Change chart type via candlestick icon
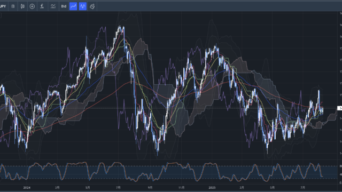 pyautogui.click(x=22, y=6)
